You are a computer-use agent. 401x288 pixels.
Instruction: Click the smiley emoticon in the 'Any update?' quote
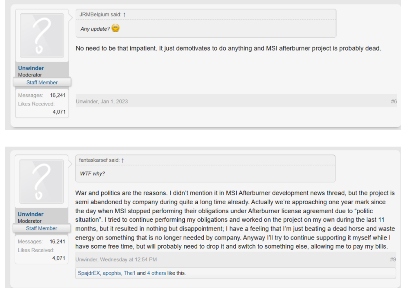[115, 28]
